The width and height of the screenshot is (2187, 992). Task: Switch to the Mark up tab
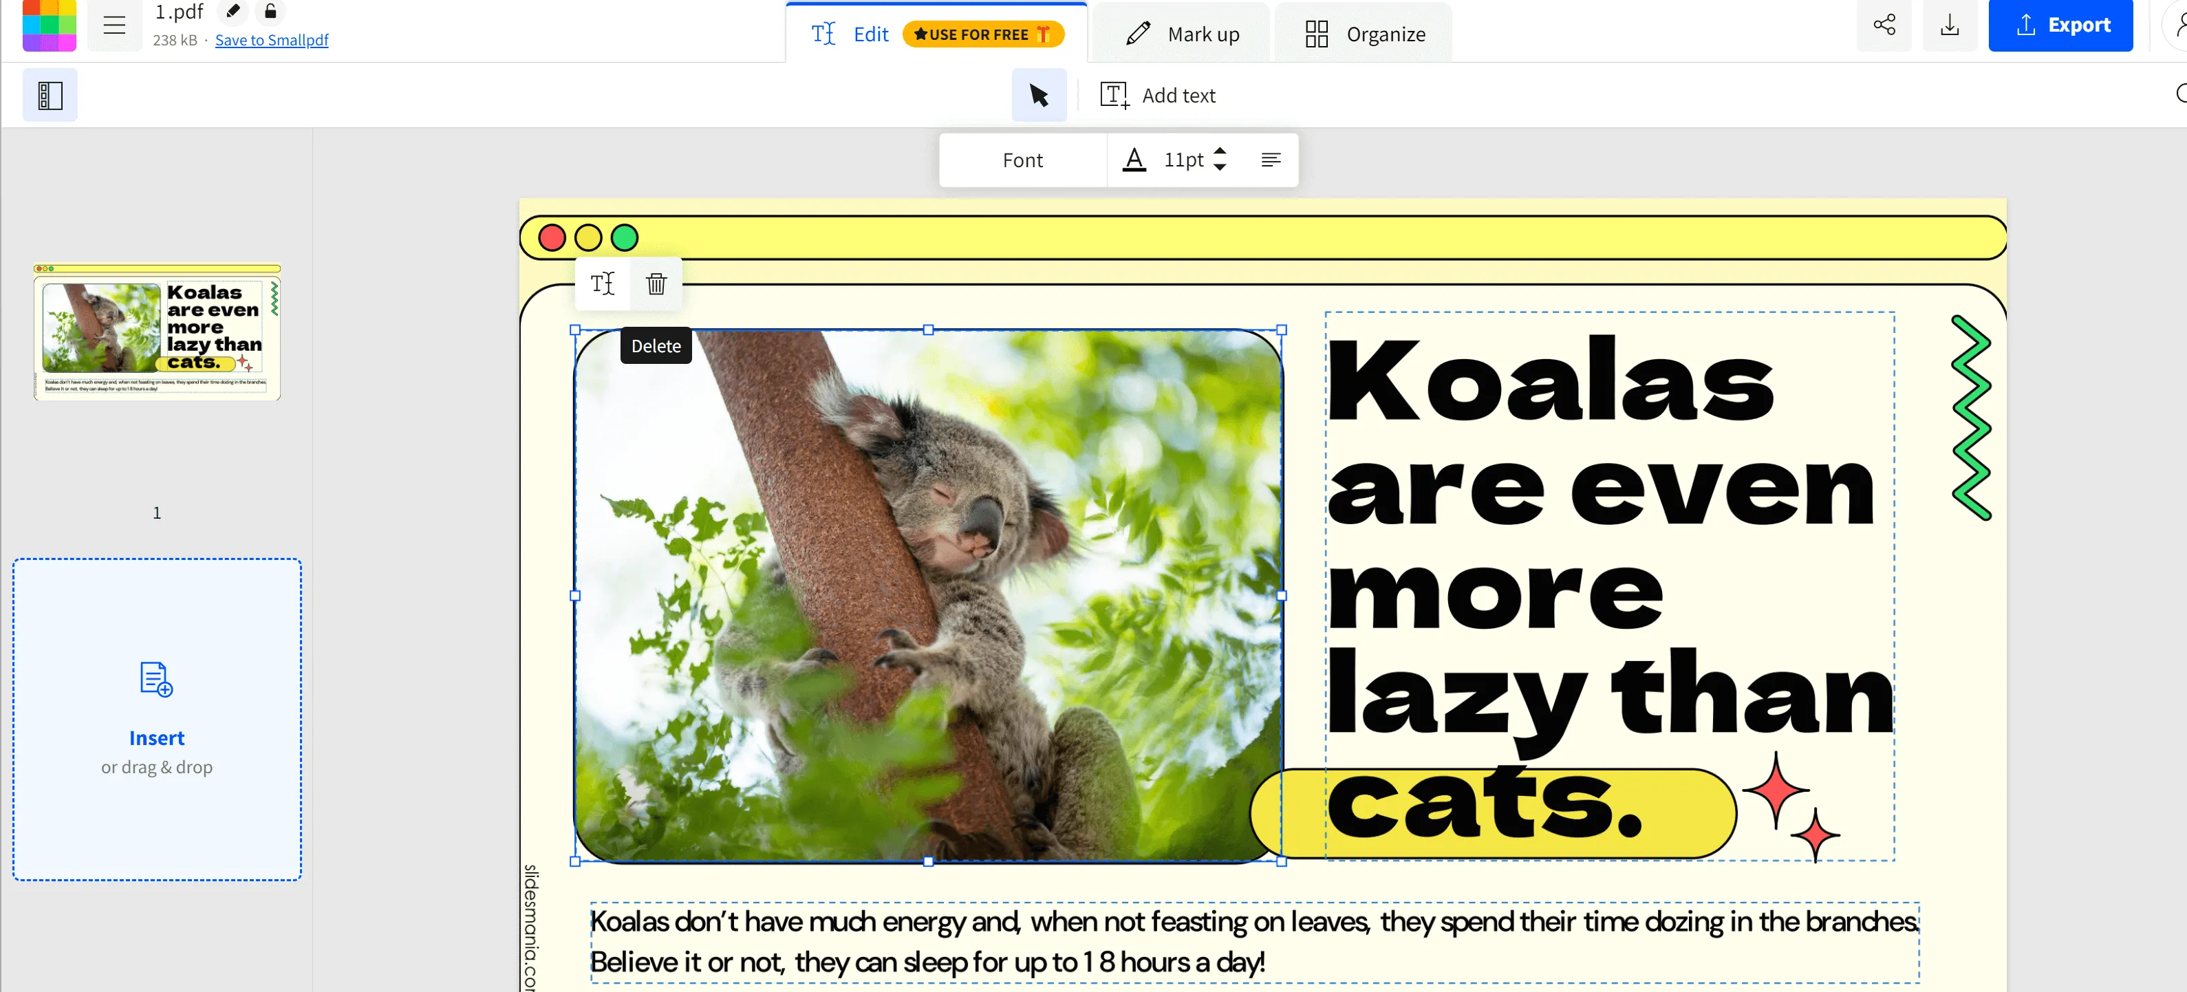(x=1181, y=34)
